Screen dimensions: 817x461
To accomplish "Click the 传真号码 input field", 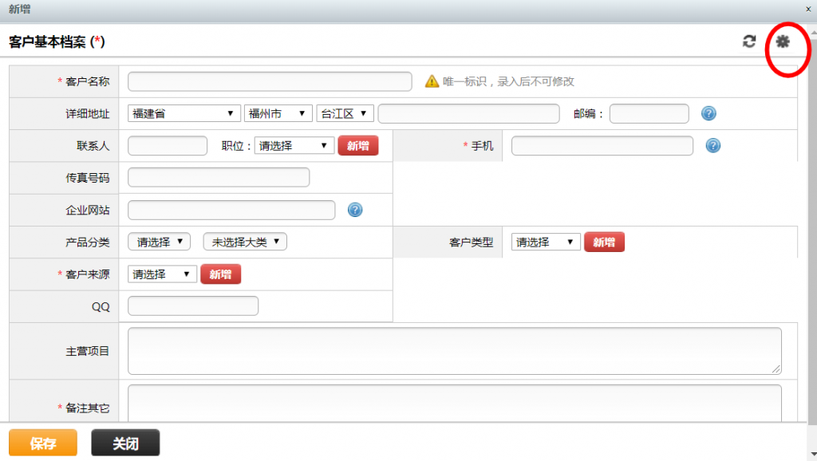I will tap(219, 178).
